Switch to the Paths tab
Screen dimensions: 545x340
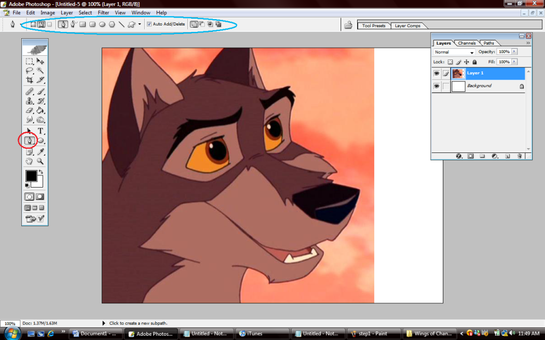(x=489, y=43)
